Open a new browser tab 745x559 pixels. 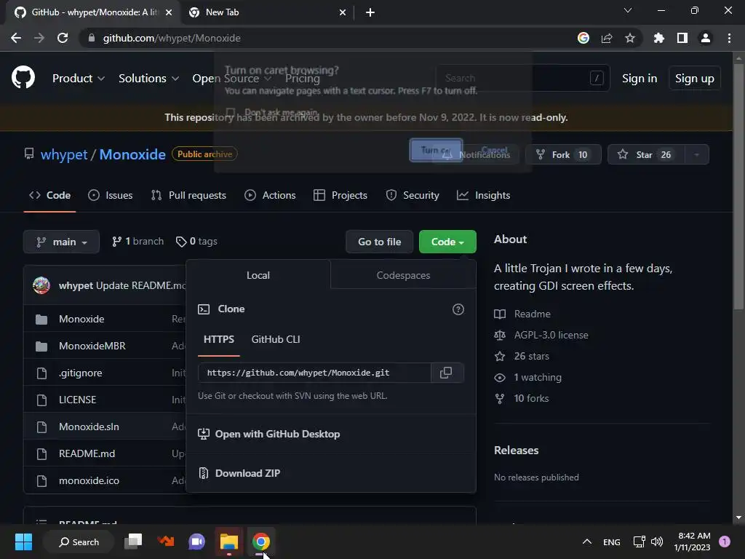coord(370,12)
